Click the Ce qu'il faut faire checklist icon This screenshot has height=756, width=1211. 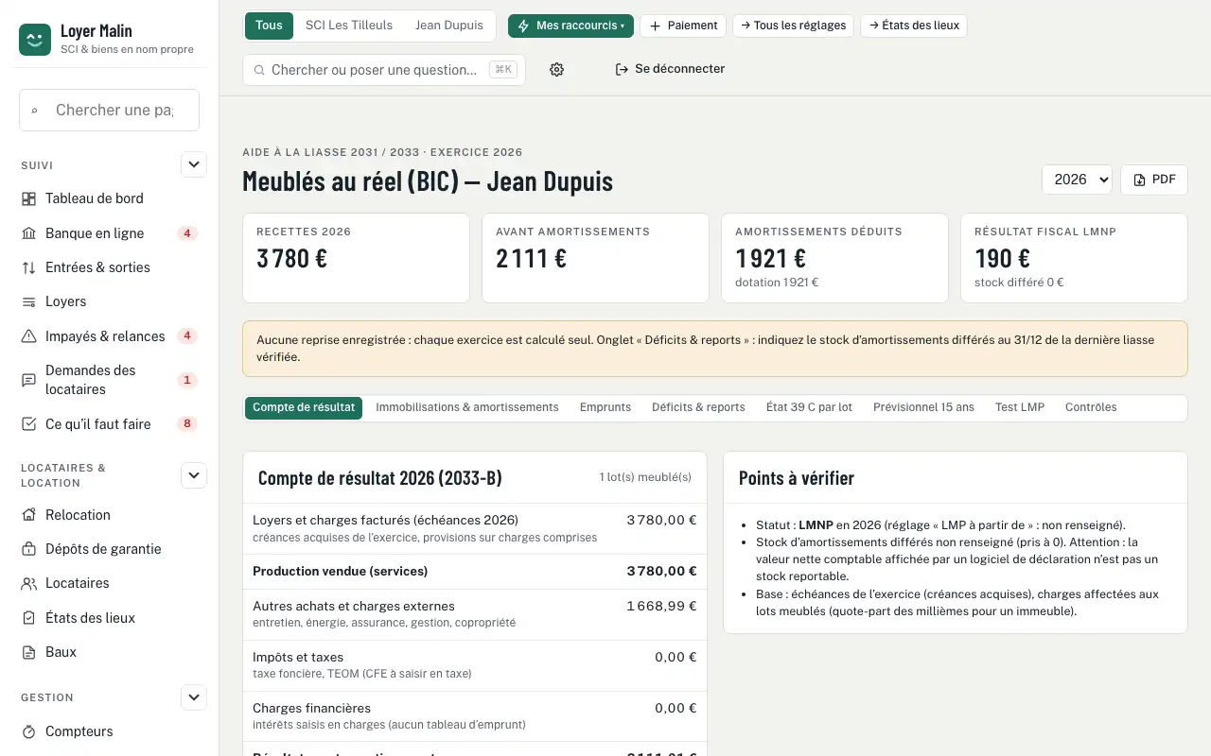pos(29,424)
